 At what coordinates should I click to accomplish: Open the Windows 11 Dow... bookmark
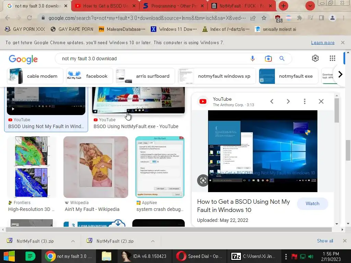[174, 29]
